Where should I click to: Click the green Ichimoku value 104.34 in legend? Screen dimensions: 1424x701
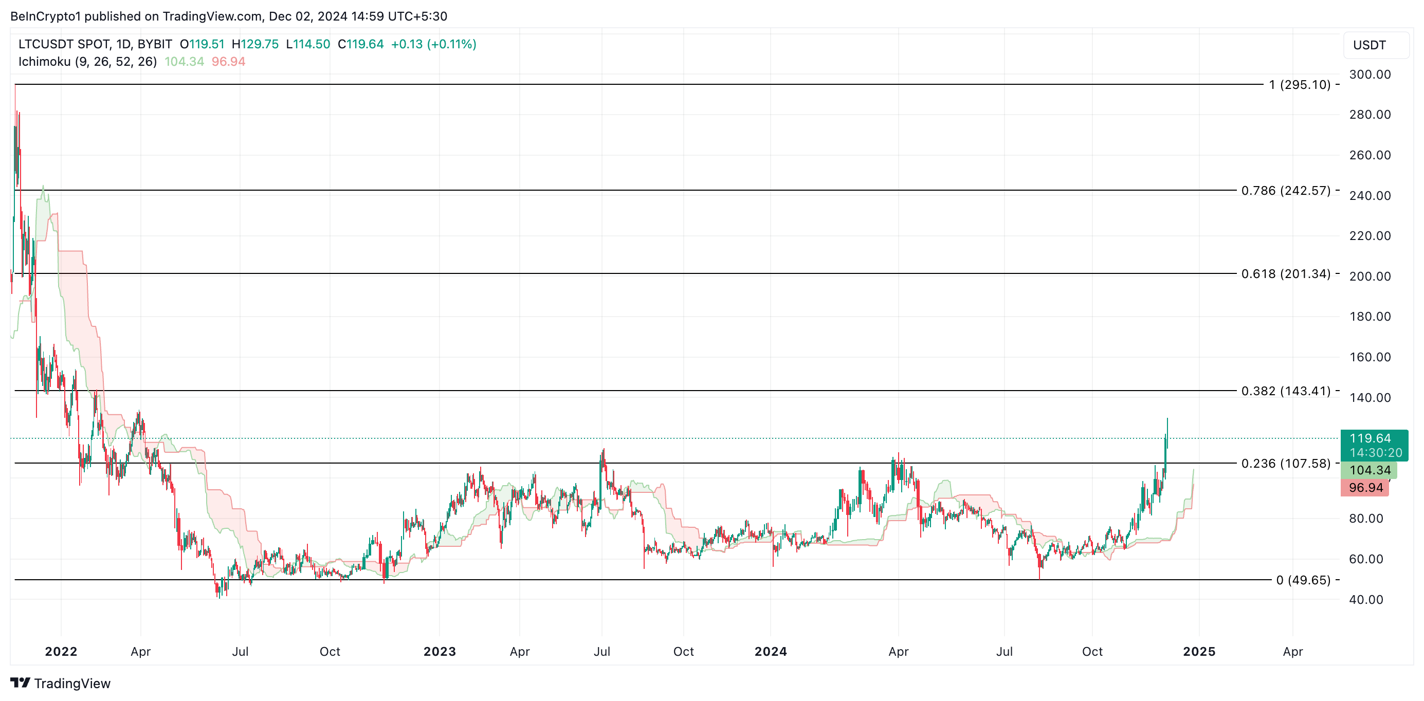[184, 61]
